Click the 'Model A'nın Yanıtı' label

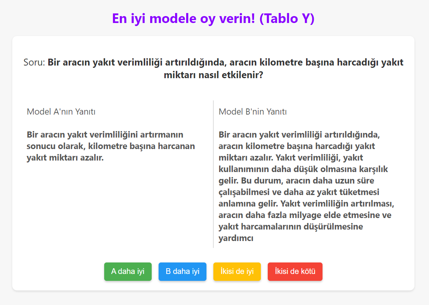[61, 112]
